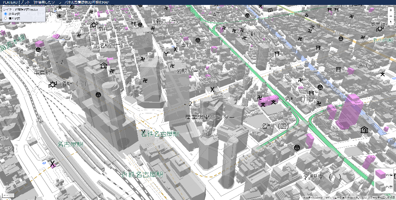Click the 名鉄名古屋駅 station label
This screenshot has height=200, width=396.
pos(160,134)
